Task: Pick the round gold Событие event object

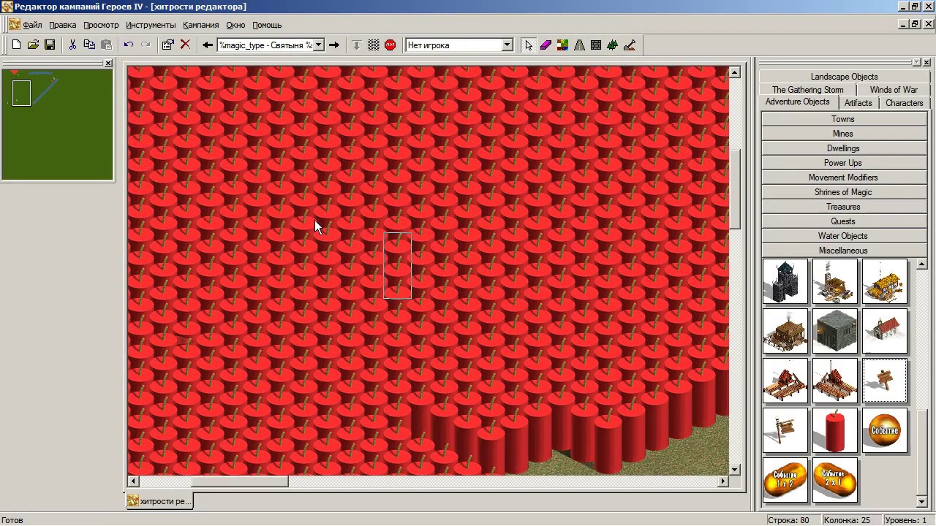Action: pyautogui.click(x=885, y=430)
